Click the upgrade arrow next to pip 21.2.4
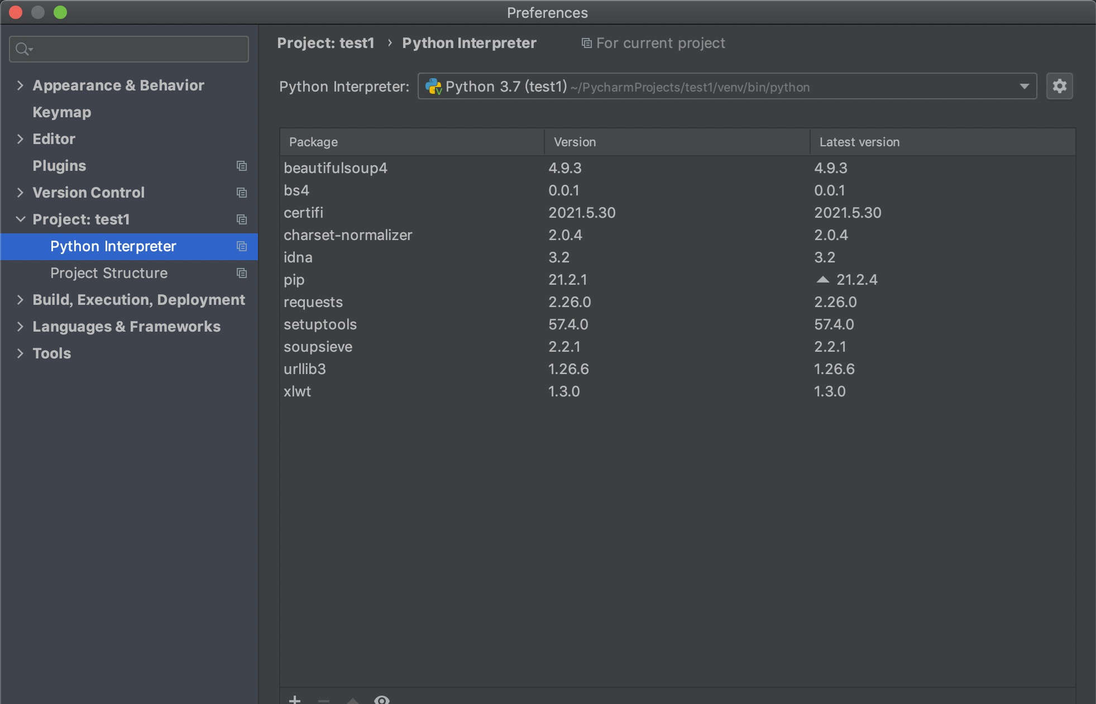 822,279
